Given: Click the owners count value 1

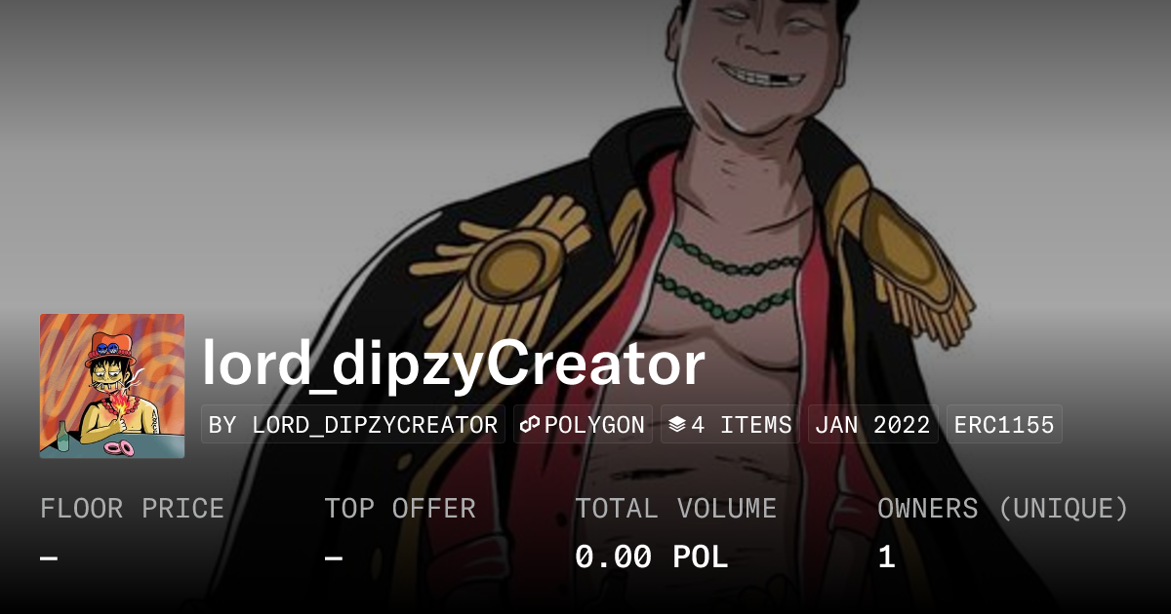Looking at the screenshot, I should tap(886, 557).
